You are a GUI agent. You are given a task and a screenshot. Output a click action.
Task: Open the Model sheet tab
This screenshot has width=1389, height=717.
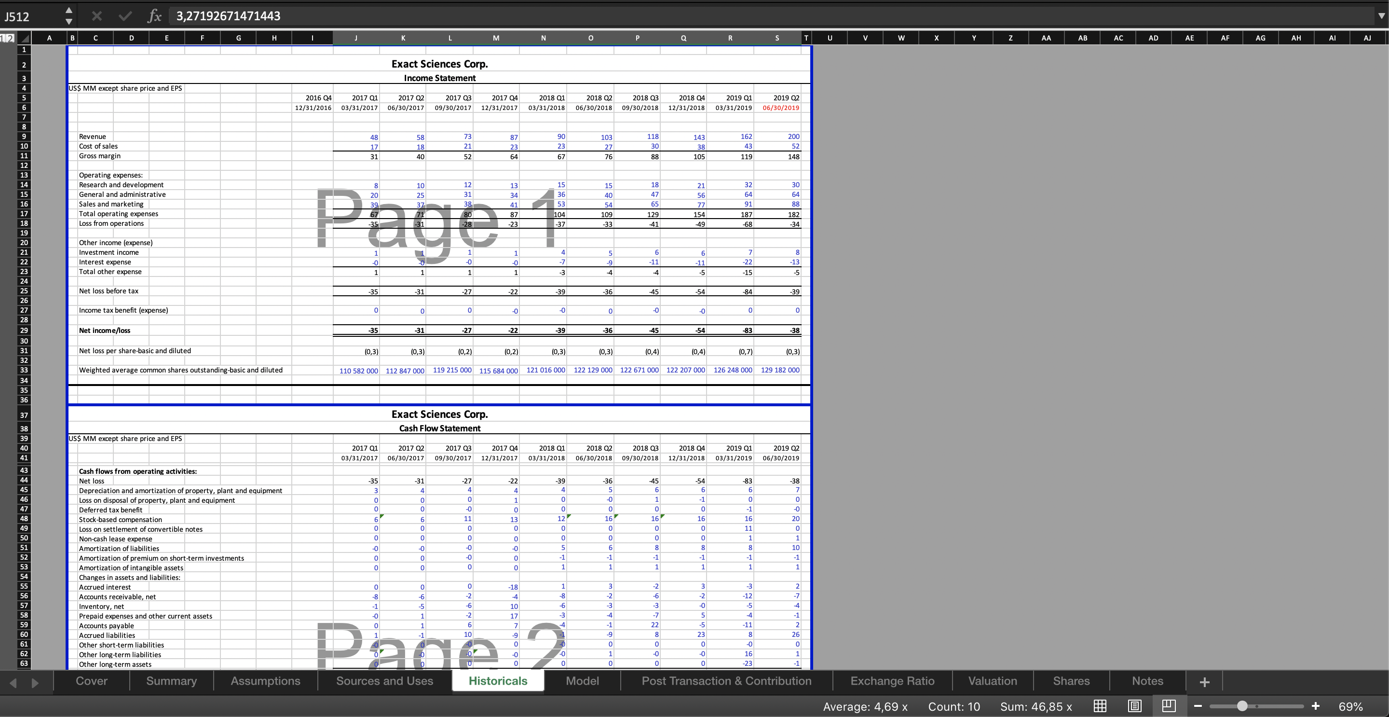coord(582,681)
